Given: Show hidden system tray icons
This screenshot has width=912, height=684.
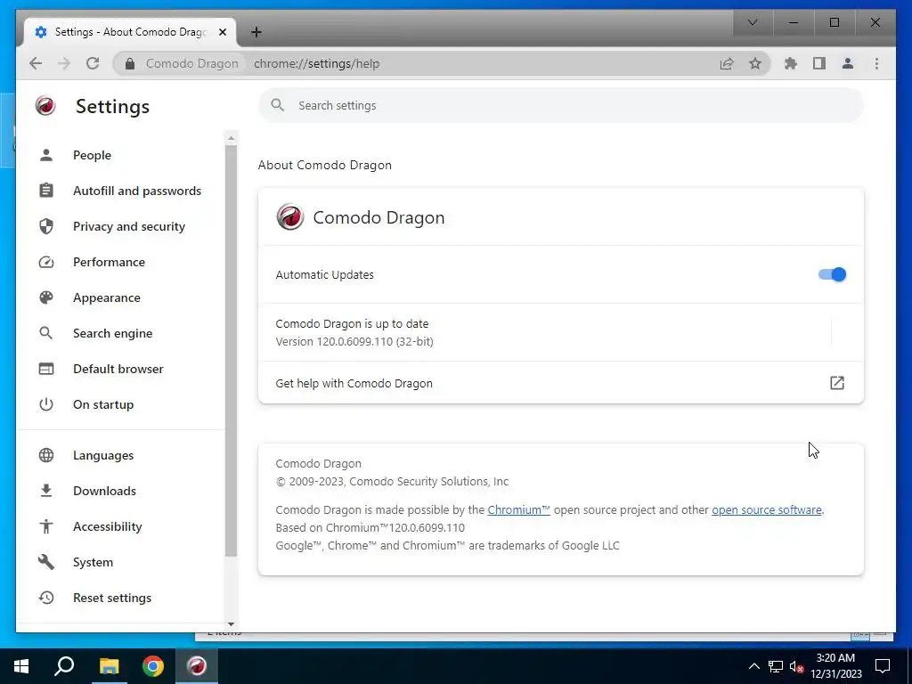Looking at the screenshot, I should click(x=753, y=666).
